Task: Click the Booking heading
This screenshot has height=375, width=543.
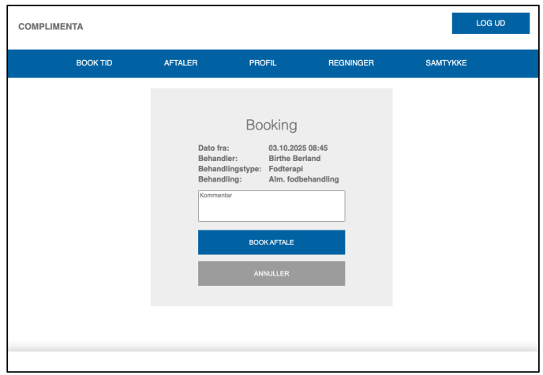Action: [271, 125]
